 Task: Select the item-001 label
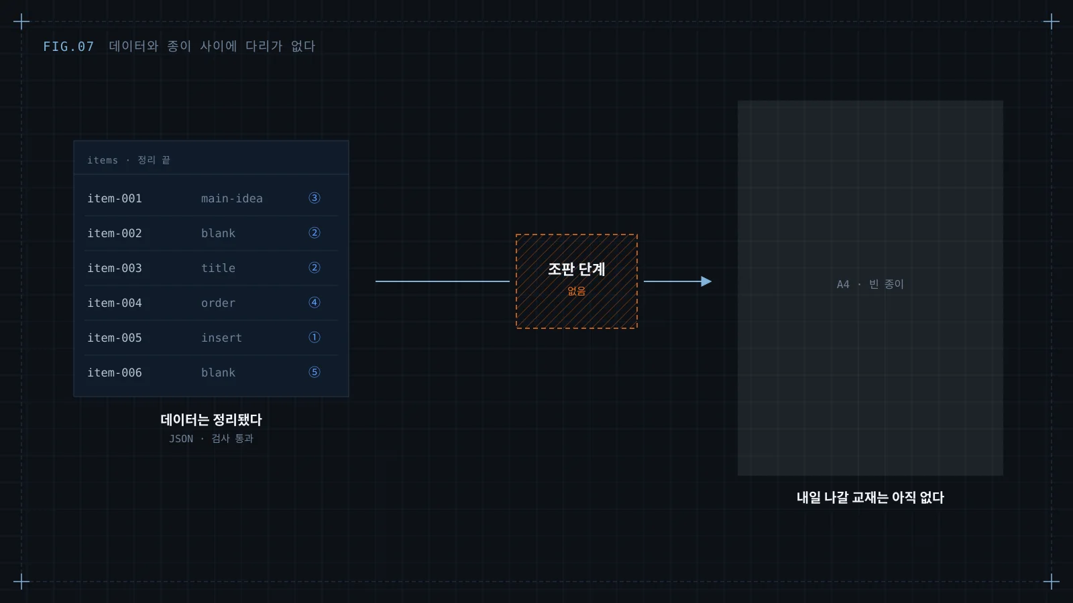click(115, 198)
